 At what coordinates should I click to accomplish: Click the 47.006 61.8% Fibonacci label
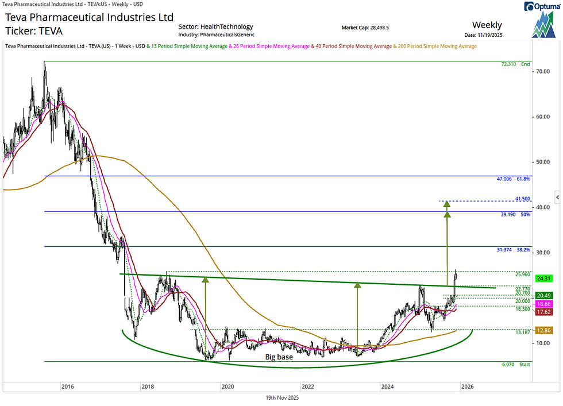point(513,179)
